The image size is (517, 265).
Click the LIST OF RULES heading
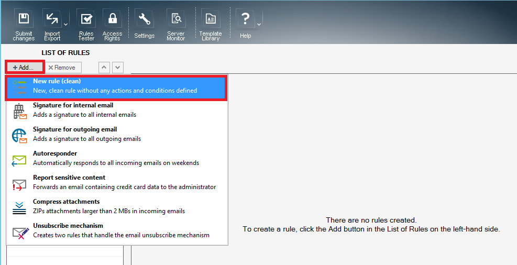pyautogui.click(x=65, y=53)
